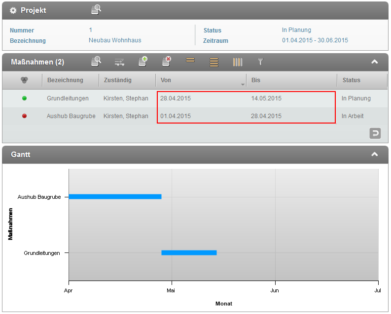391x314 pixels.
Task: Click the view details icon in Maßnahmen toolbar
Action: click(x=96, y=62)
